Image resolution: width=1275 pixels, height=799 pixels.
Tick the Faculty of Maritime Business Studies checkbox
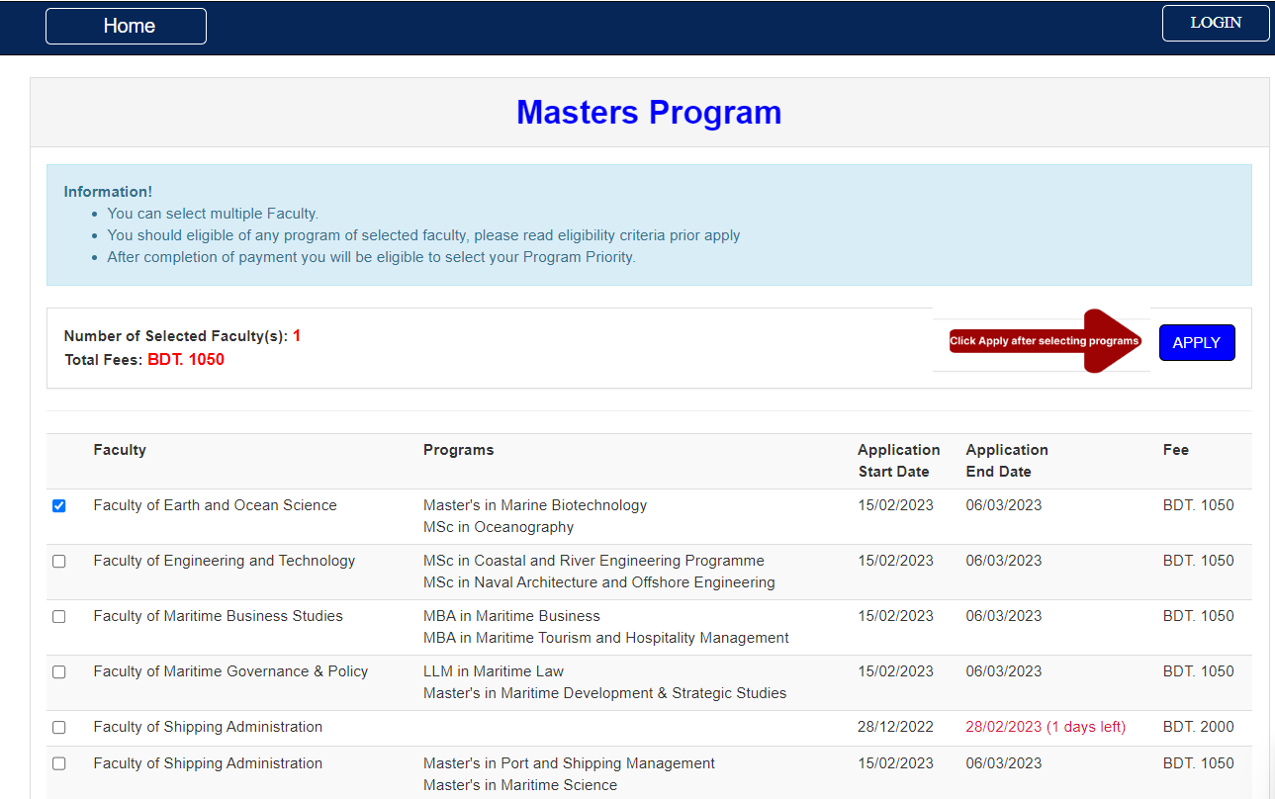coord(59,617)
